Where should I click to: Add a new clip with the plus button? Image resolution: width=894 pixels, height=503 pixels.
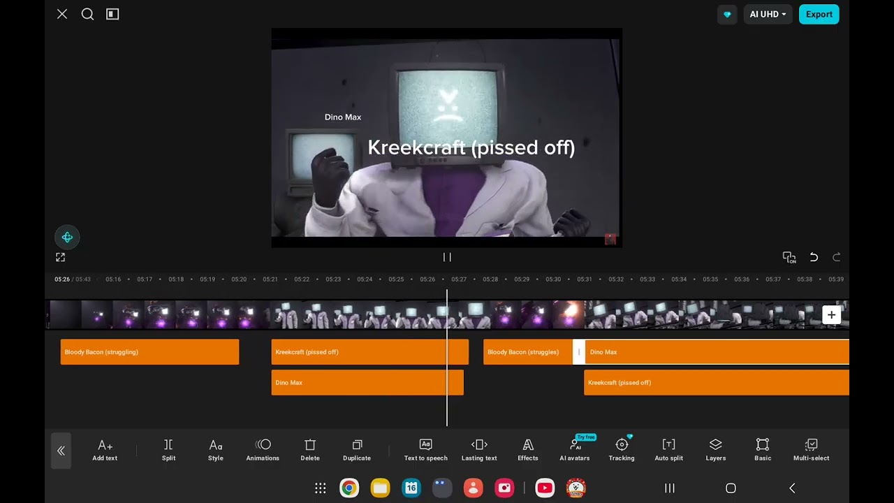[831, 315]
